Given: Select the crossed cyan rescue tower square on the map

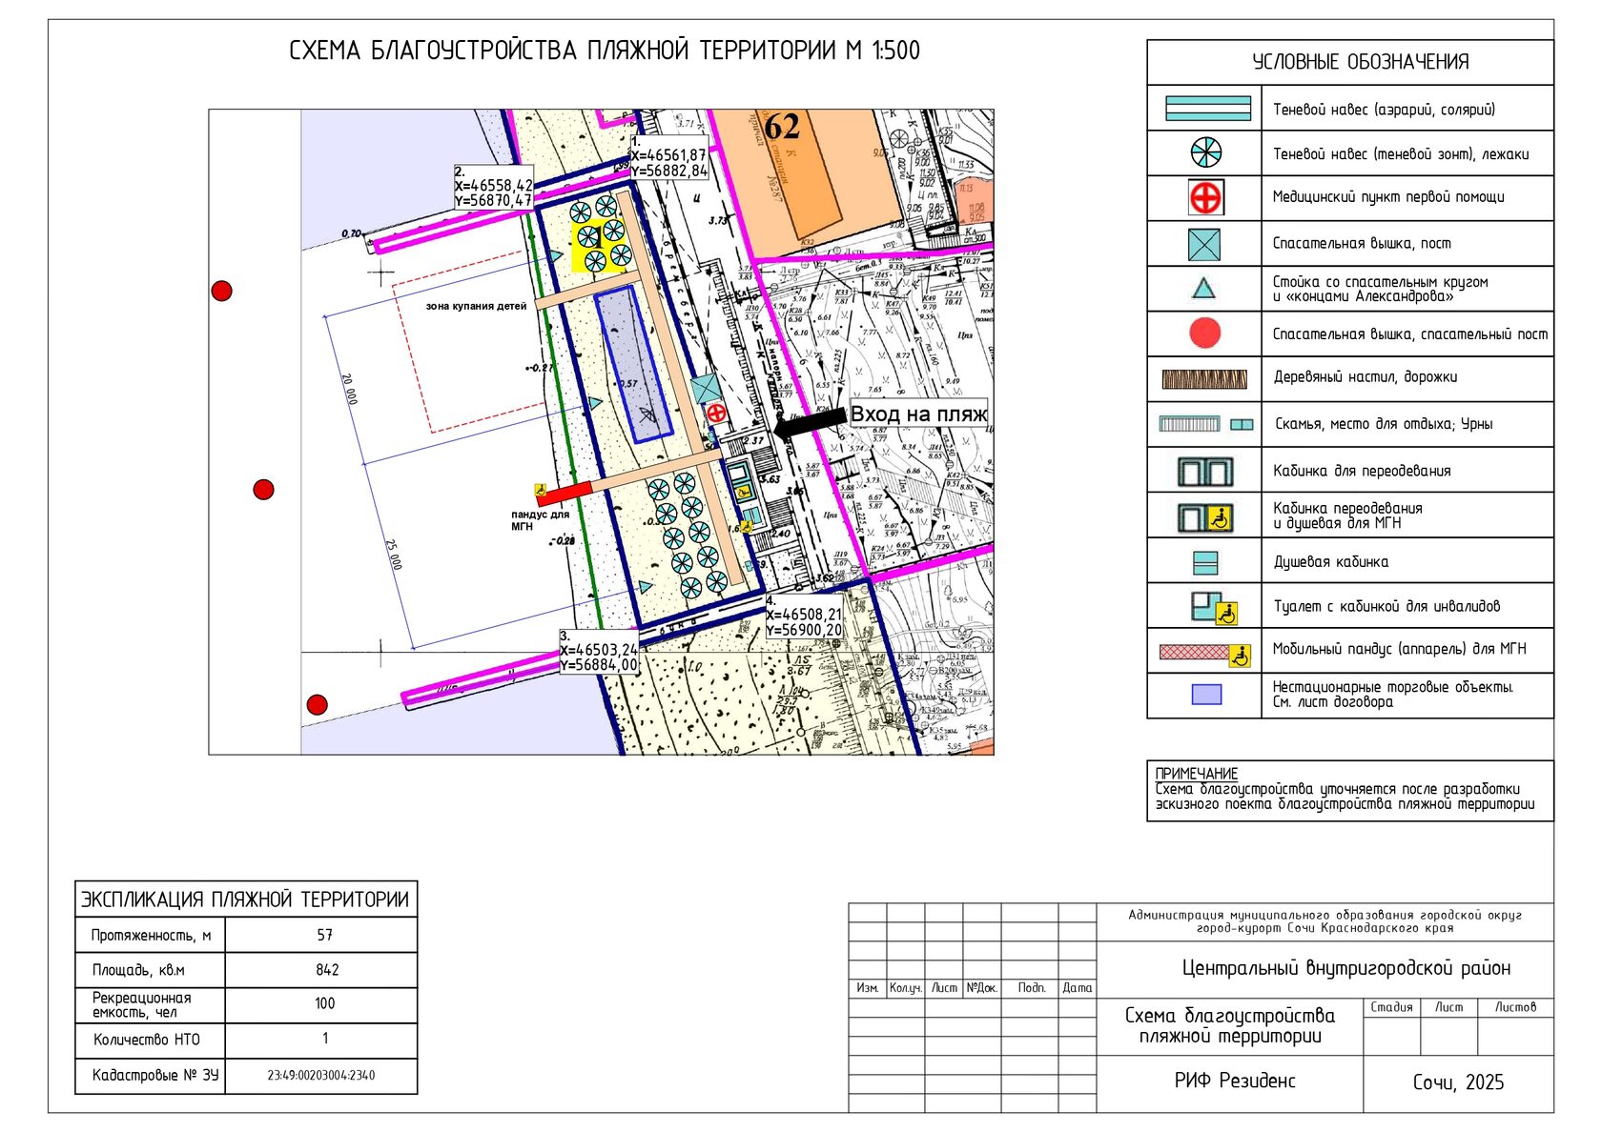Looking at the screenshot, I should [706, 388].
